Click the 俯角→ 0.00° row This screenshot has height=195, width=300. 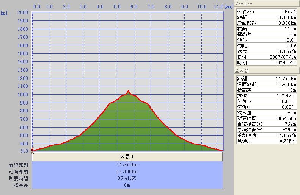(267, 101)
